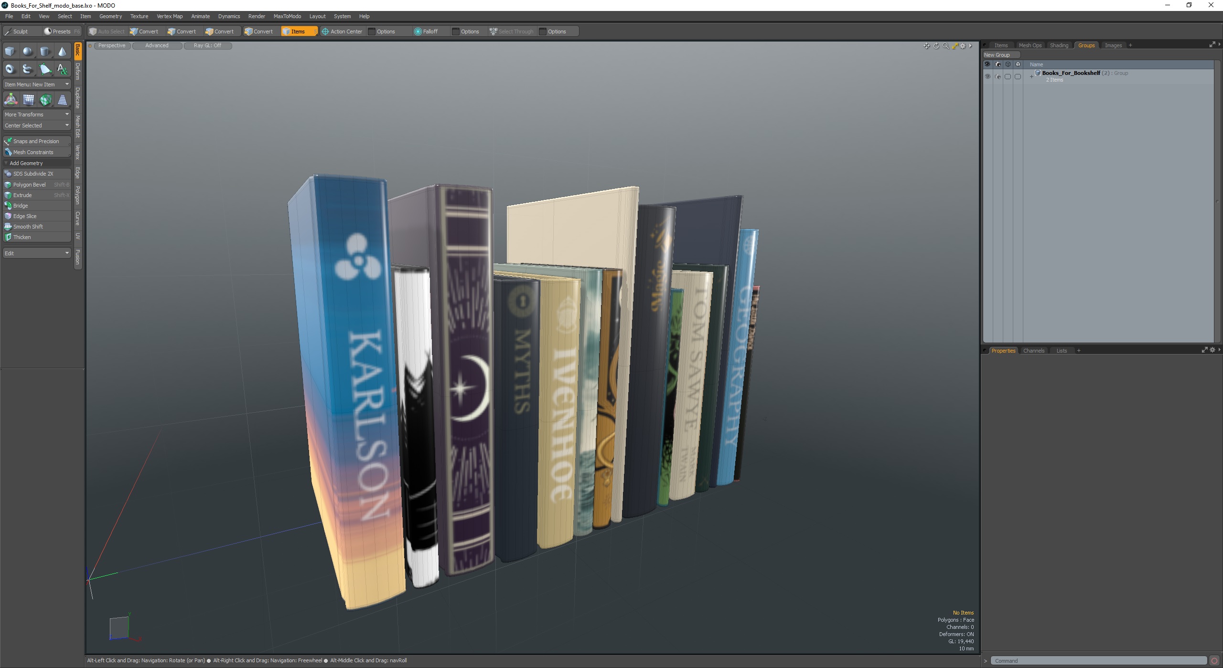Screen dimensions: 1223x668
Task: Switch to the Channels tab
Action: pyautogui.click(x=1033, y=351)
